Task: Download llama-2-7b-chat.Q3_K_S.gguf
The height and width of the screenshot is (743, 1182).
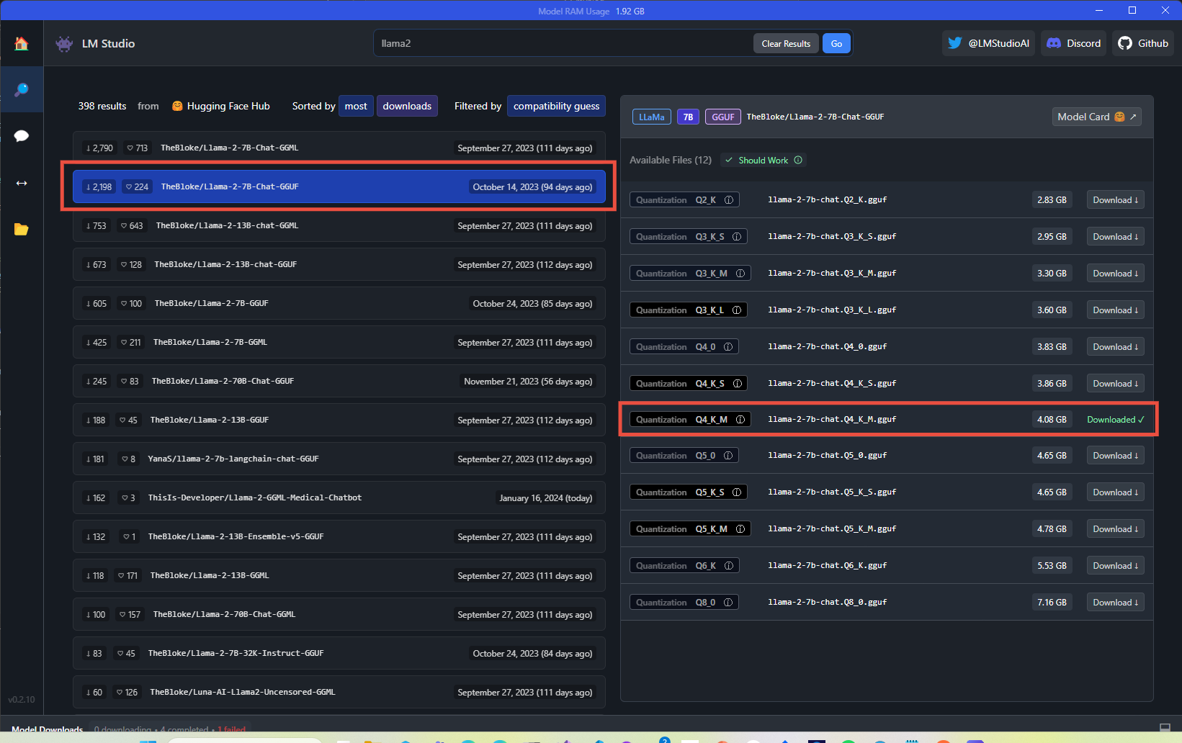Action: [x=1115, y=237]
